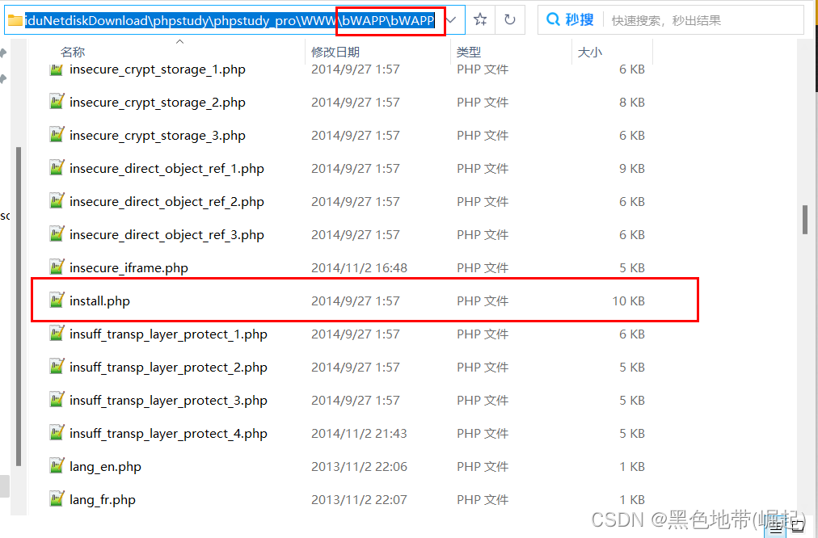The width and height of the screenshot is (818, 538).
Task: Click the sort direction arrow above 名称
Action: click(180, 41)
